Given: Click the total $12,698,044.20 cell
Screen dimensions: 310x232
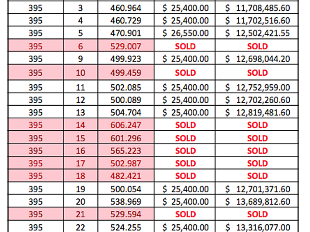Looking at the screenshot, I should [x=258, y=59].
